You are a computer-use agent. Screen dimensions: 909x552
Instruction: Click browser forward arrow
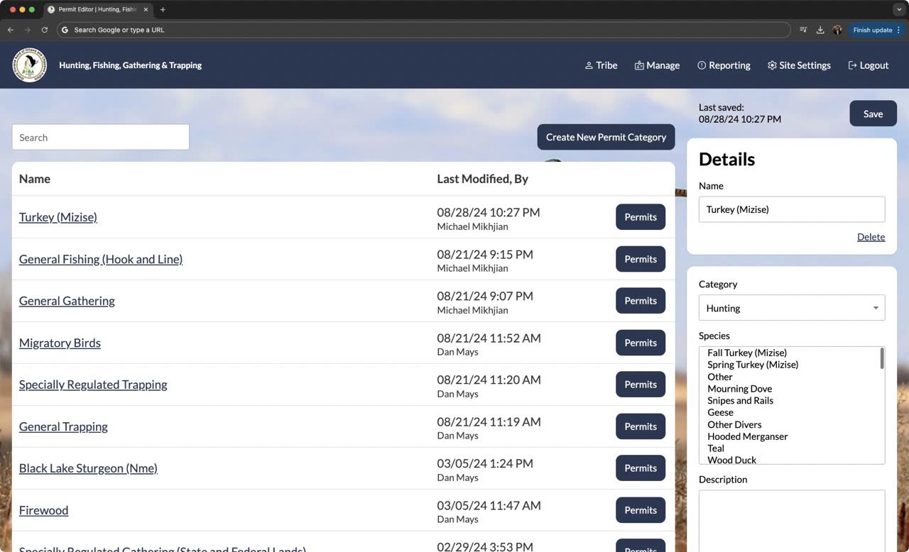[x=28, y=30]
